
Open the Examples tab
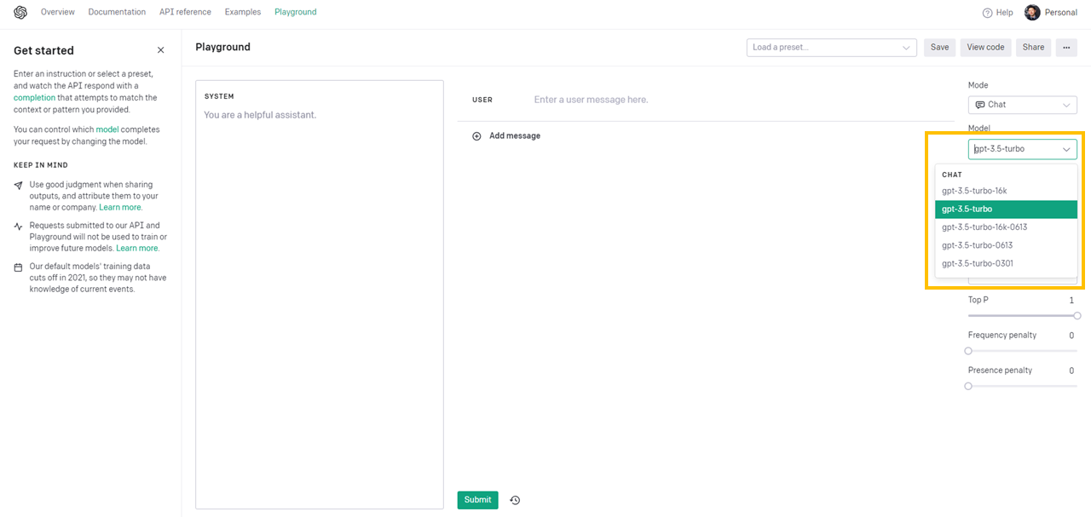tap(243, 13)
